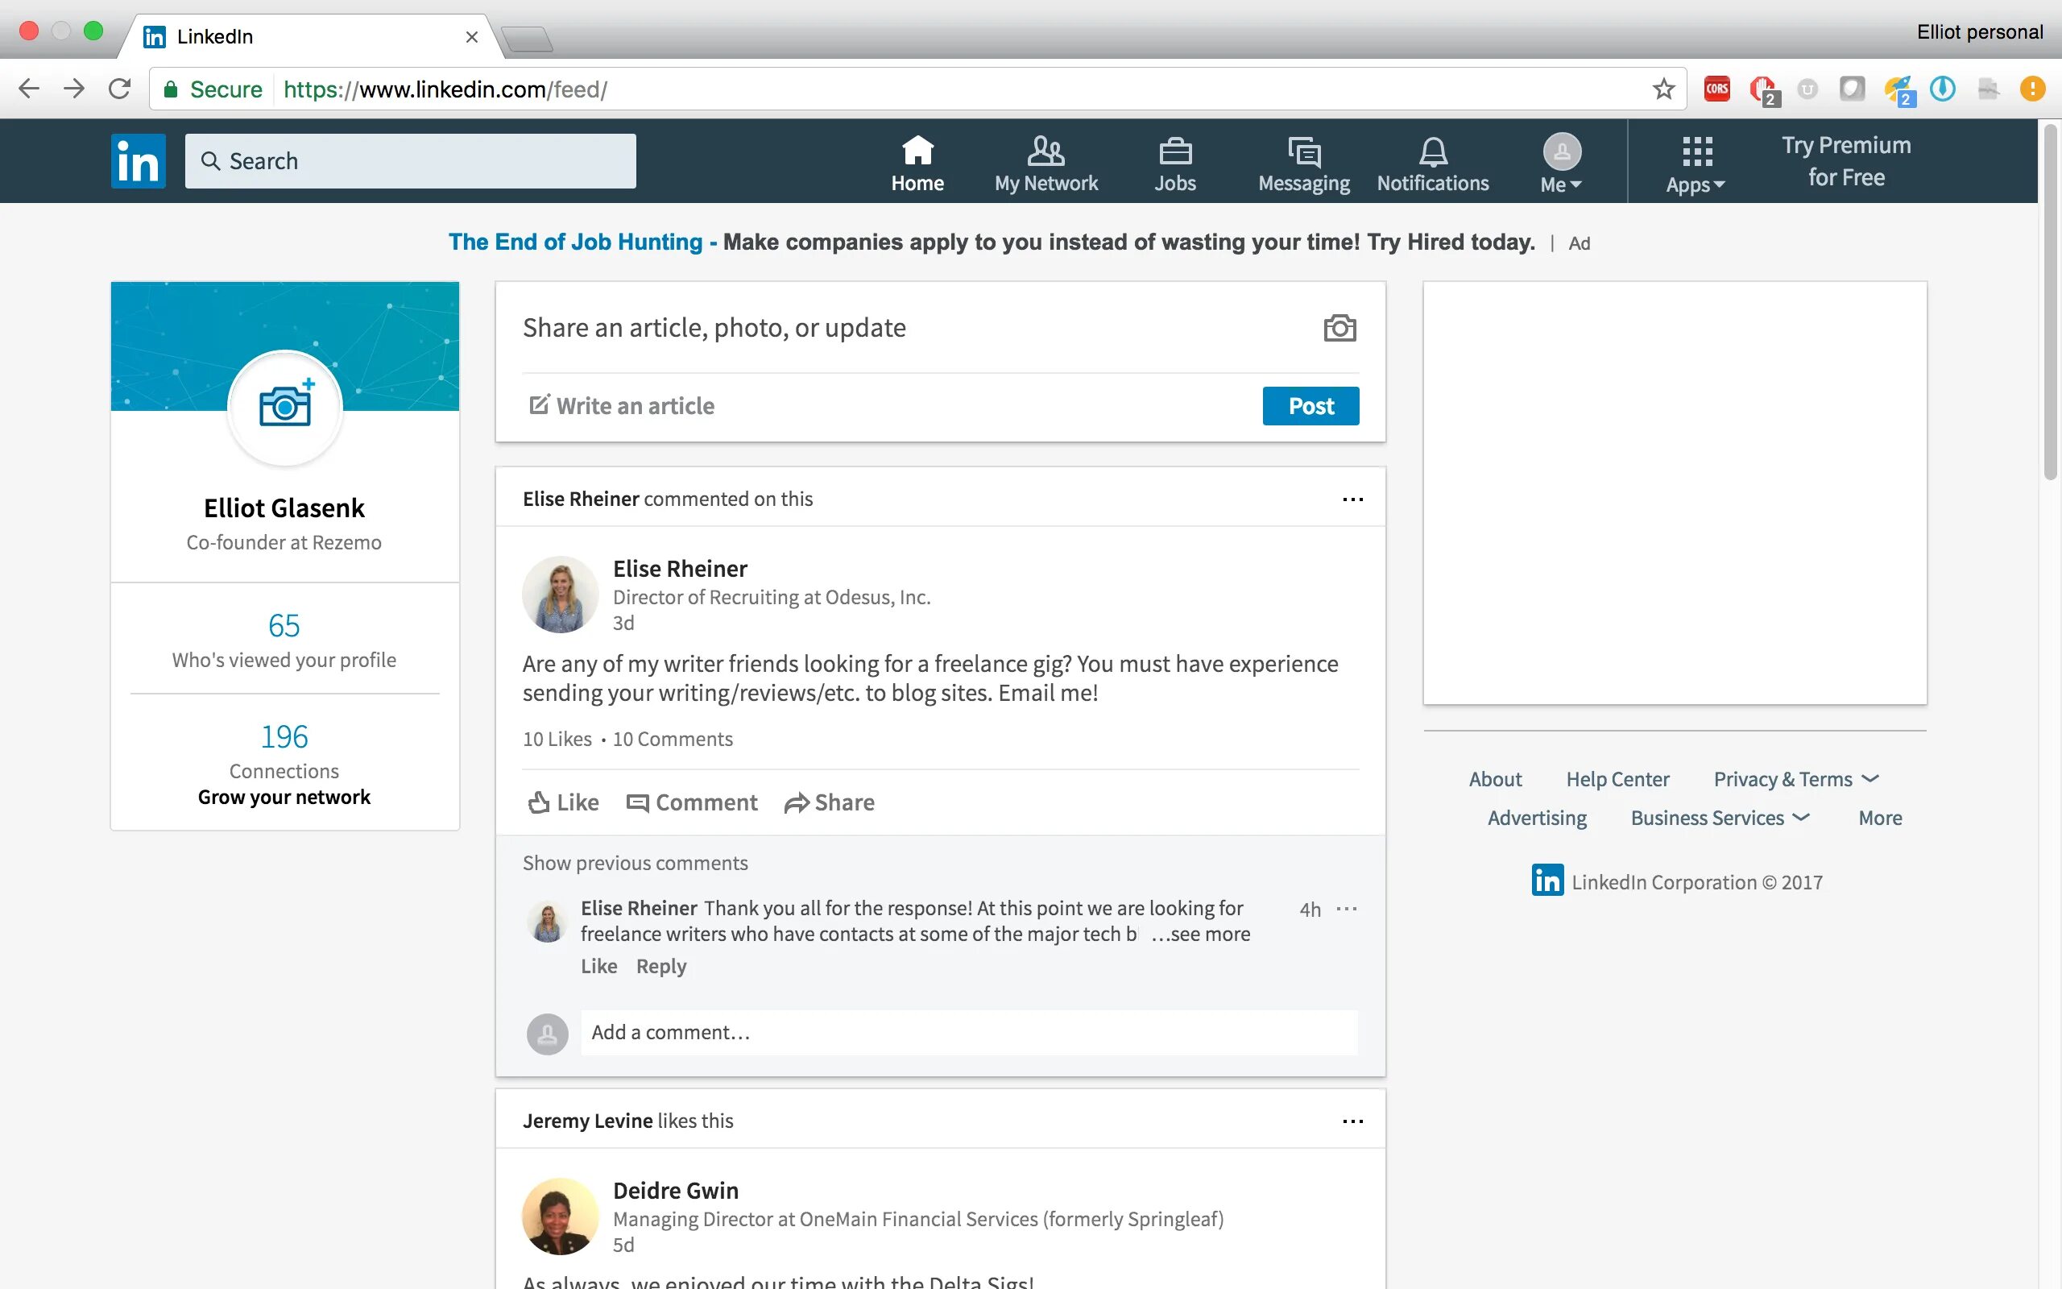This screenshot has width=2062, height=1289.
Task: Open My Network icon
Action: (x=1045, y=162)
